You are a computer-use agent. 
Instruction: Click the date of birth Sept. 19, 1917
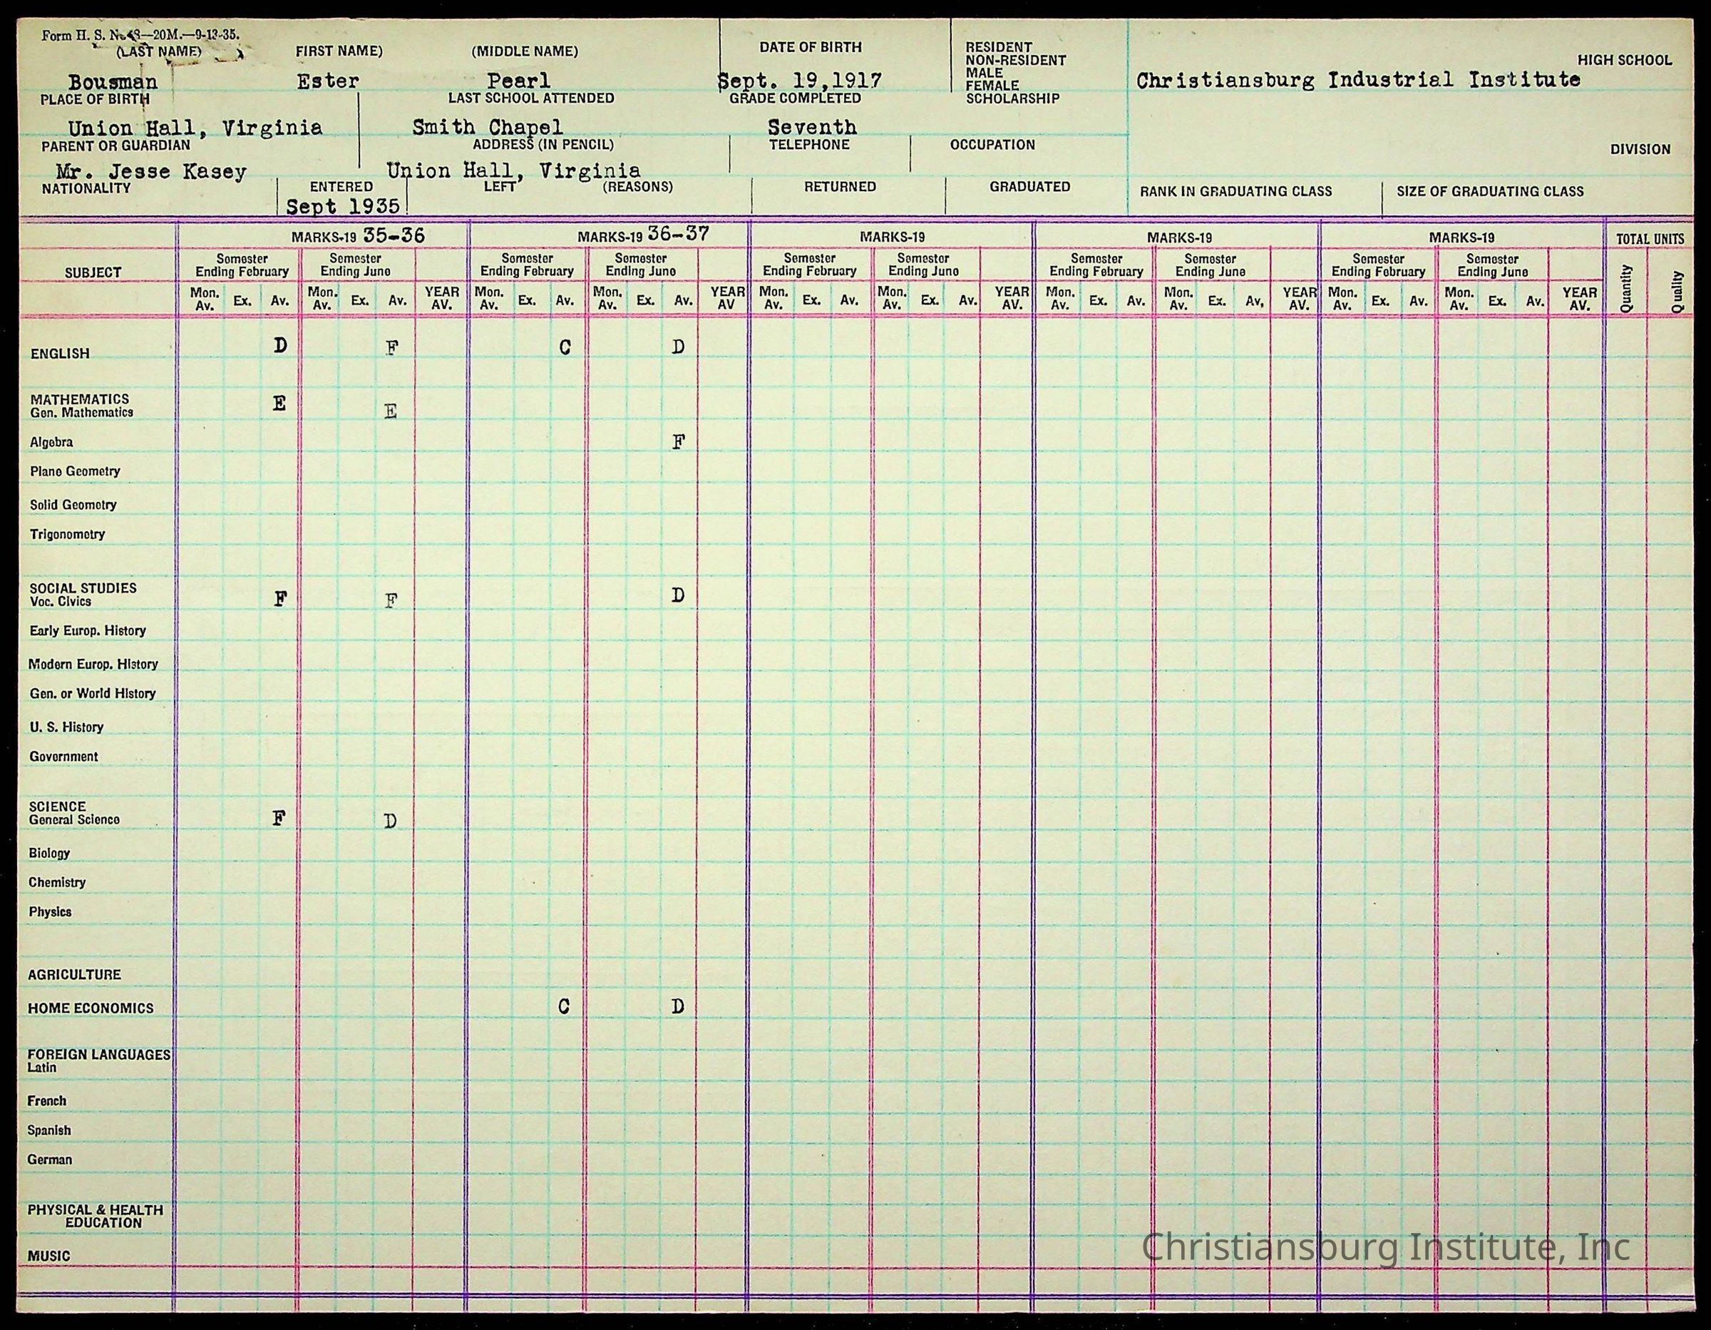(800, 81)
